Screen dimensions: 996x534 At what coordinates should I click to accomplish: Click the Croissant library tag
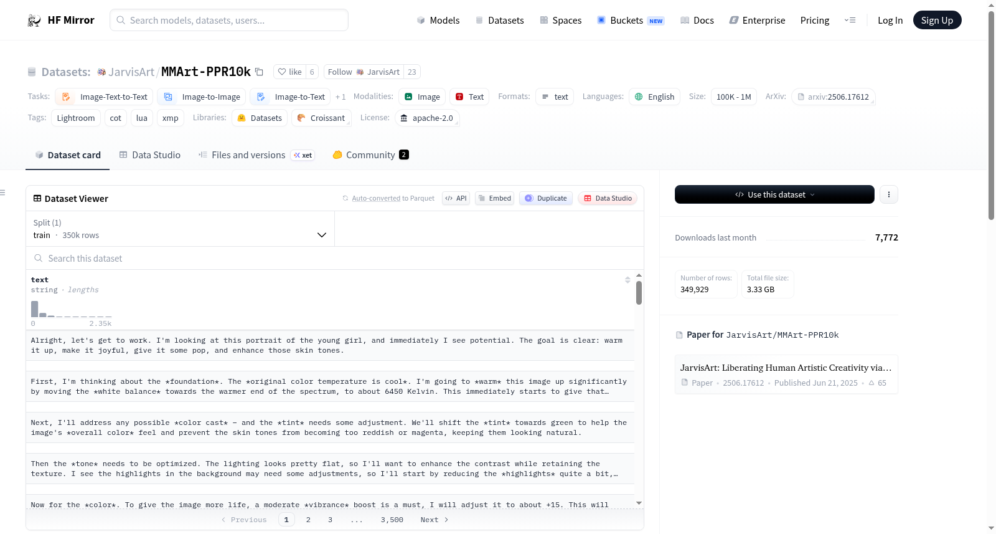(321, 118)
